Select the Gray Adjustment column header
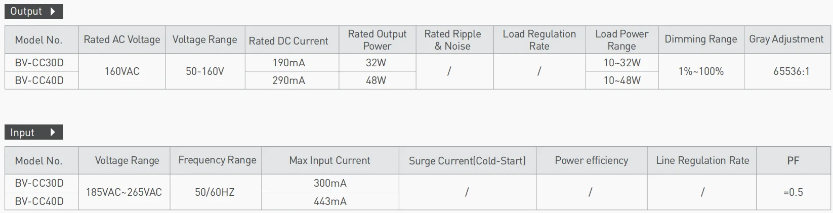The width and height of the screenshot is (833, 213). [786, 39]
